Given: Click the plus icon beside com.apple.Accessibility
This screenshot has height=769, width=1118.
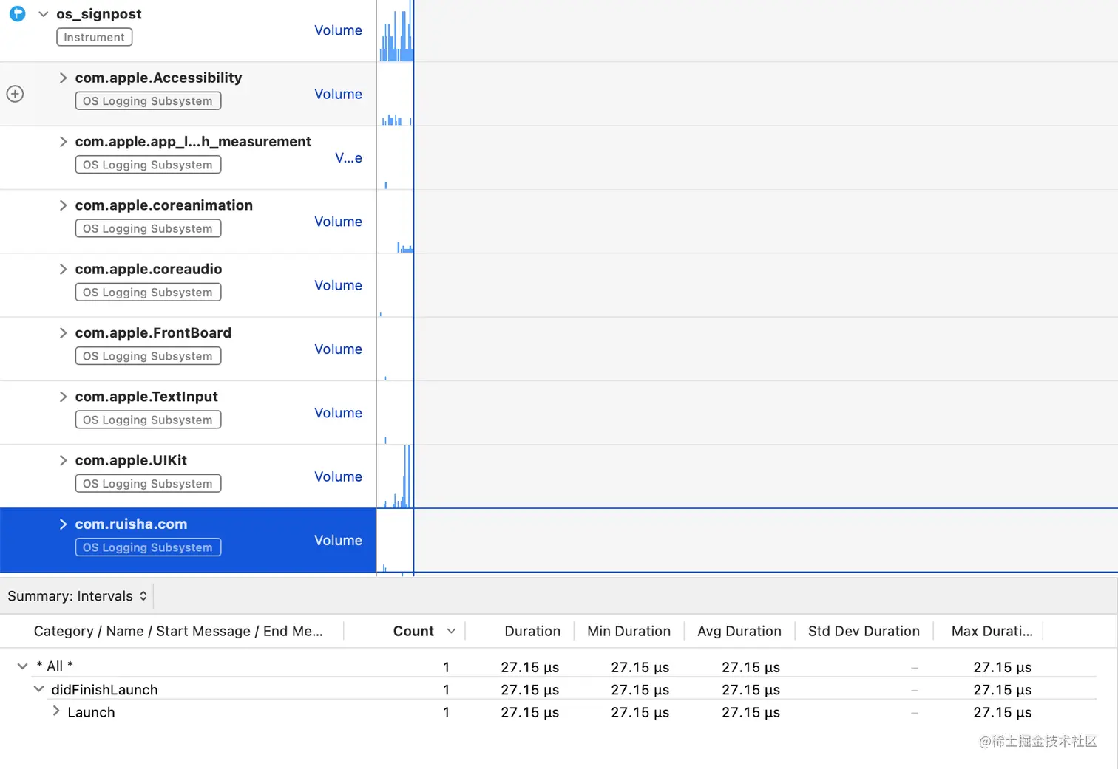Looking at the screenshot, I should [x=15, y=94].
